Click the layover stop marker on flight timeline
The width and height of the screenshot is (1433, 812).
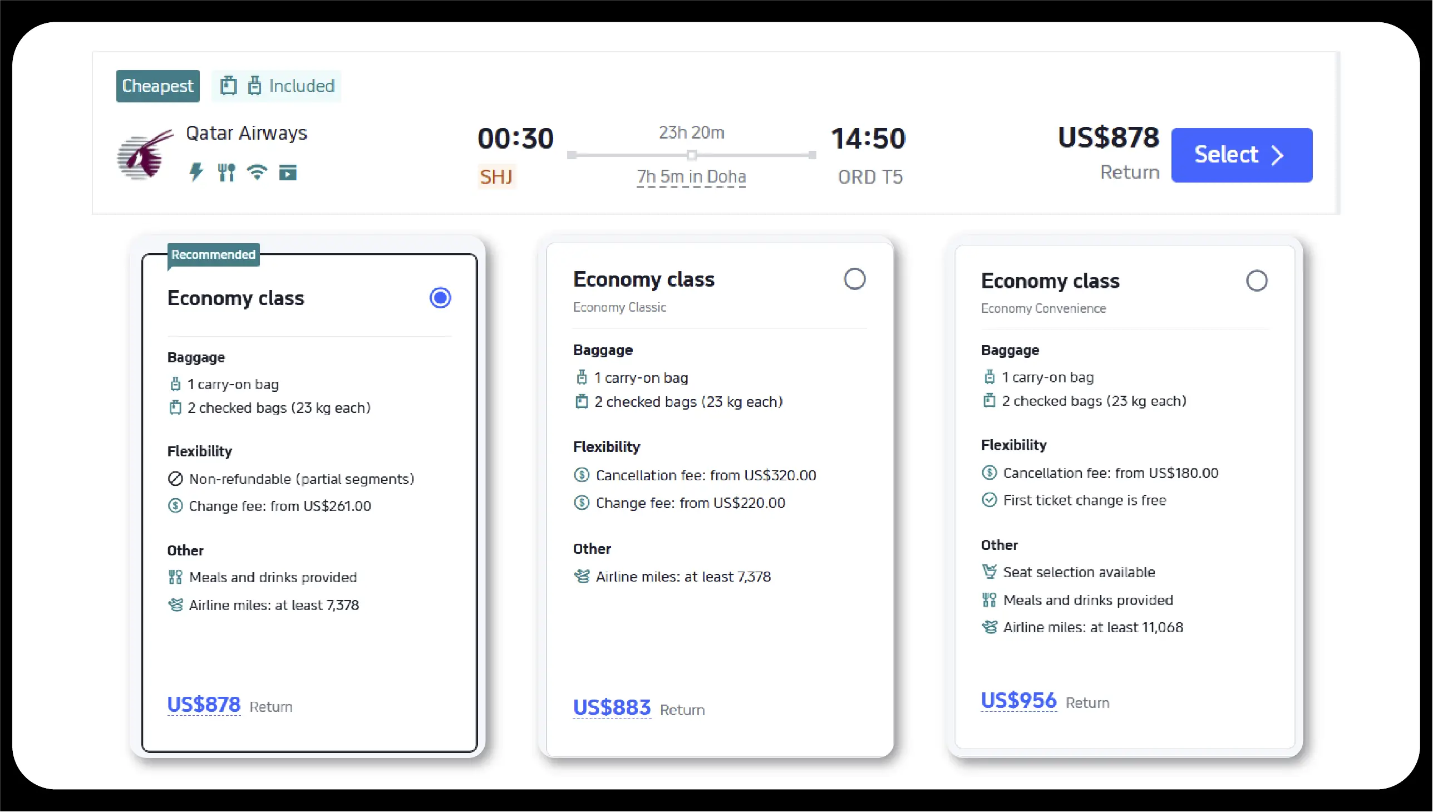click(691, 155)
